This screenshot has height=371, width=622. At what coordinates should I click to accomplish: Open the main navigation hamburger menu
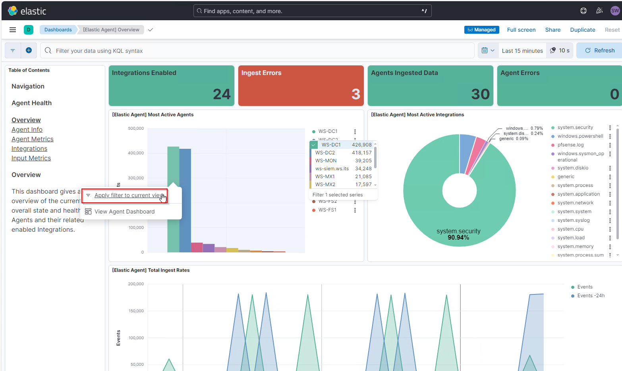13,30
